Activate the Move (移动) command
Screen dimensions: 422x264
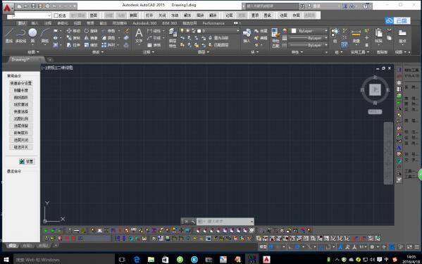coord(73,31)
